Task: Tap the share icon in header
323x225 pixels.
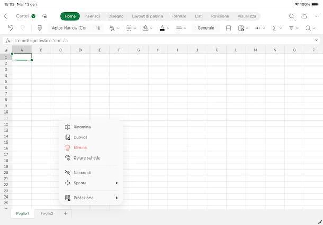Action: (304, 16)
